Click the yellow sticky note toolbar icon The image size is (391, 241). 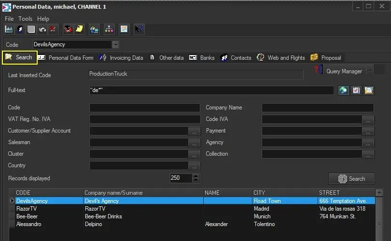pyautogui.click(x=79, y=29)
